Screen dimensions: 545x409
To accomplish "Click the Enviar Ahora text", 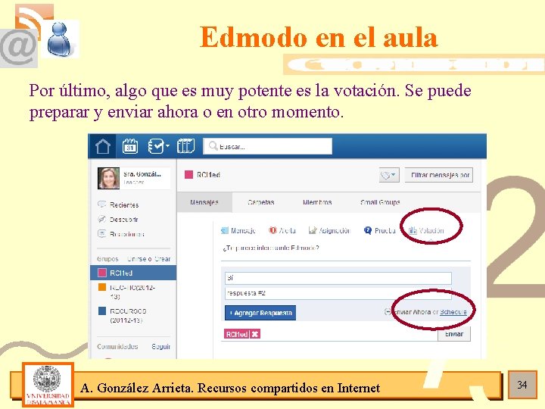I will pyautogui.click(x=411, y=312).
